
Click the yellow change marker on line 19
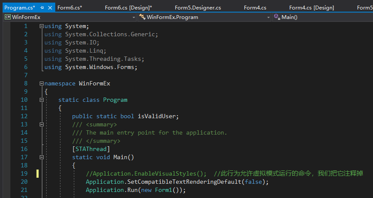click(38, 173)
